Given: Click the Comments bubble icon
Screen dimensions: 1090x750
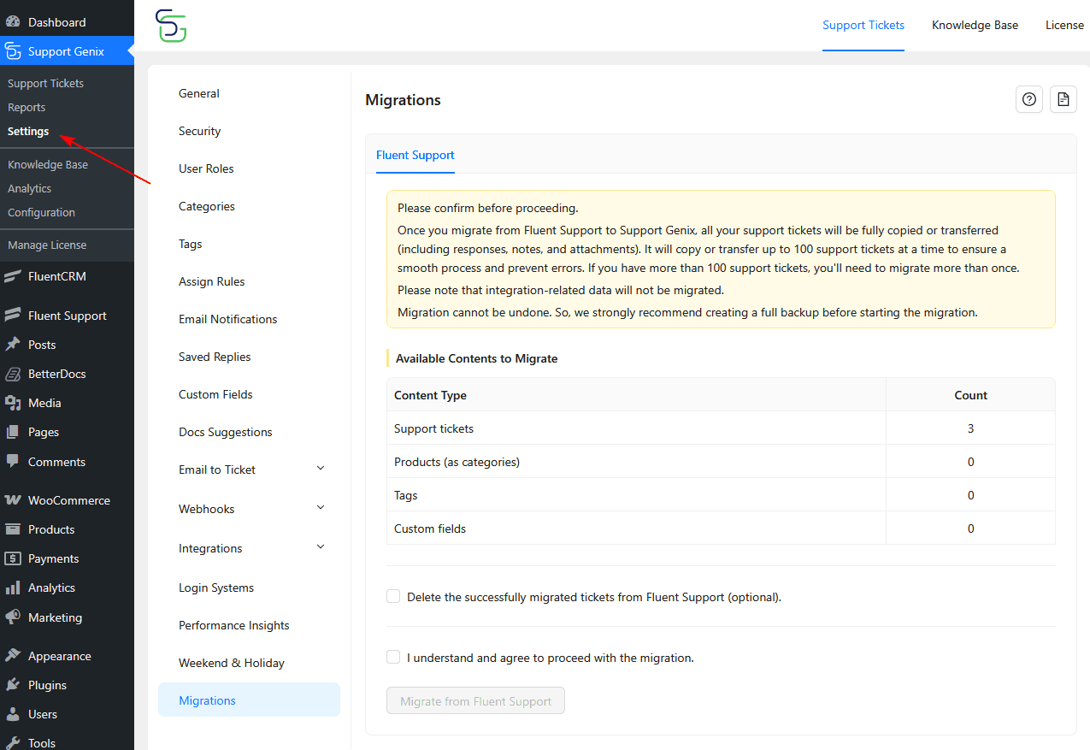Looking at the screenshot, I should click(x=13, y=461).
